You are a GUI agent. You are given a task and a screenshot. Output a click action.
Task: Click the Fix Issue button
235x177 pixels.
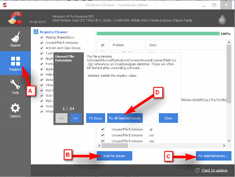95,118
